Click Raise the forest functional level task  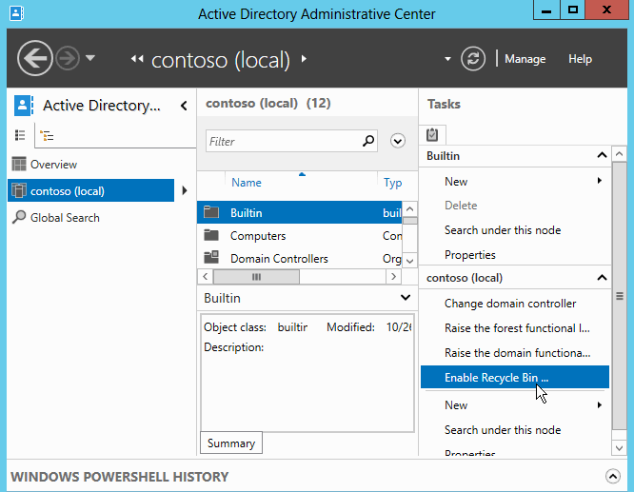[x=517, y=328]
